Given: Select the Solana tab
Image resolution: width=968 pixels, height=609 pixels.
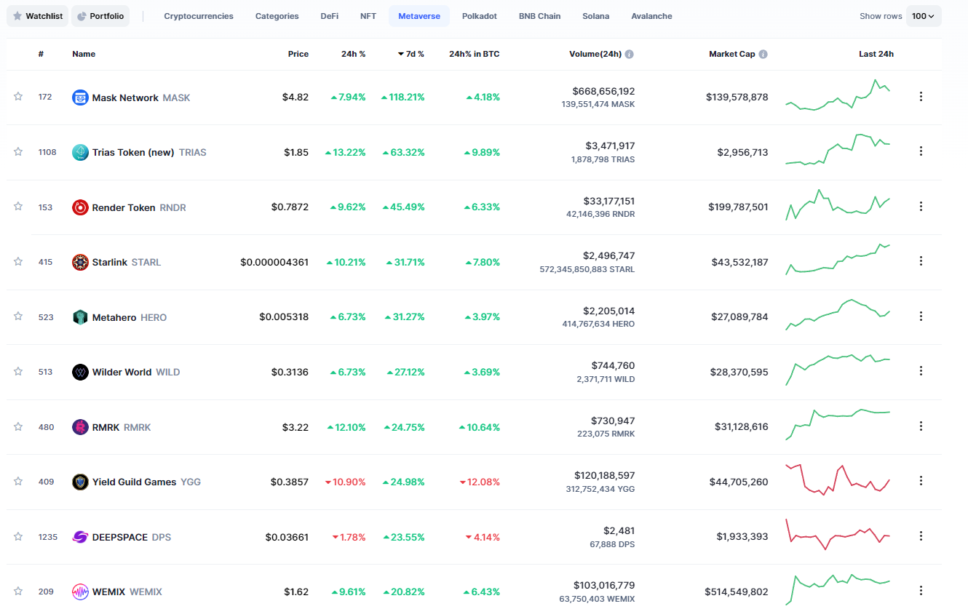Looking at the screenshot, I should tap(595, 16).
